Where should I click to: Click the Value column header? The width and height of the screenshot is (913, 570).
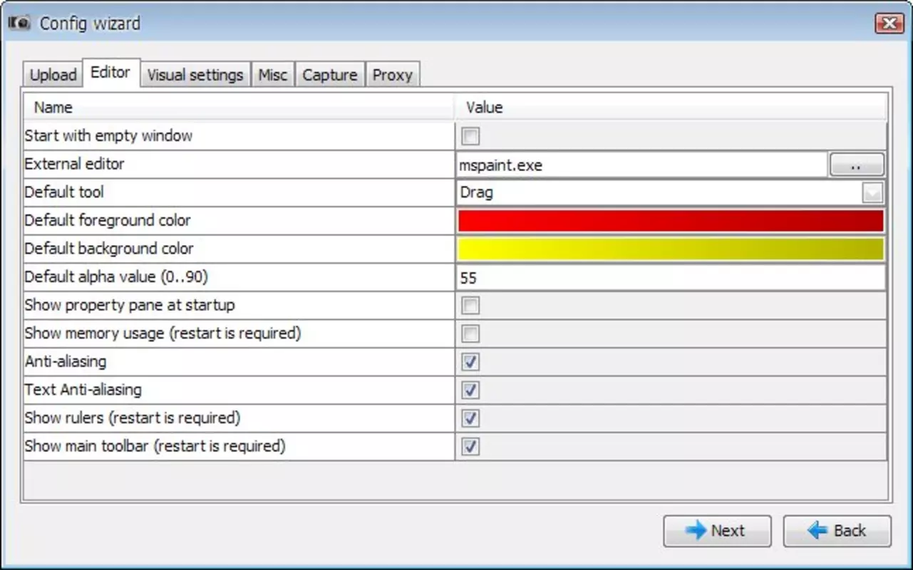[671, 108]
